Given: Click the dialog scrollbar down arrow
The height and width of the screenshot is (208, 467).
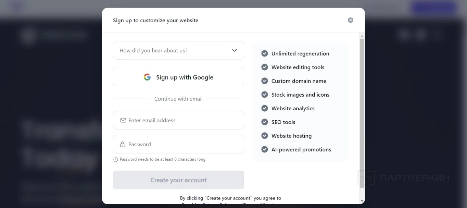Looking at the screenshot, I should click(x=362, y=201).
